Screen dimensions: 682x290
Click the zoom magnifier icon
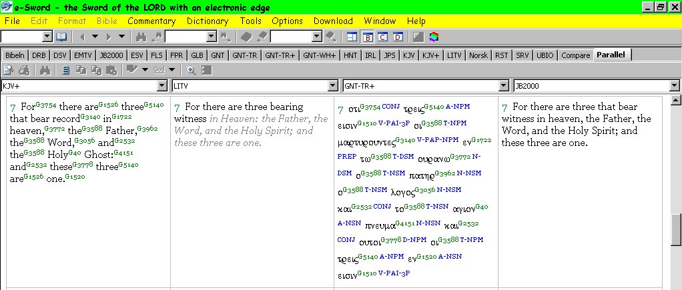coord(191,70)
